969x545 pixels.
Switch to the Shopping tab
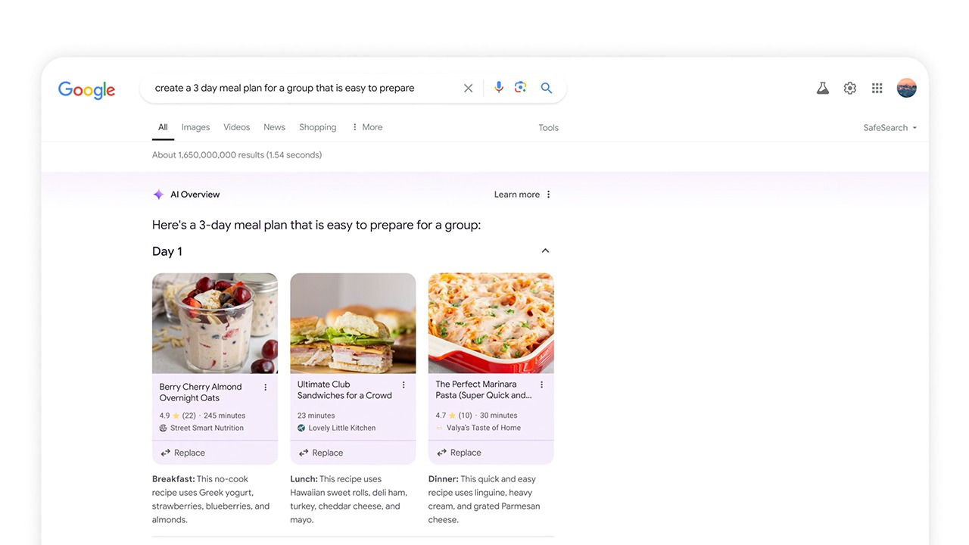click(317, 127)
